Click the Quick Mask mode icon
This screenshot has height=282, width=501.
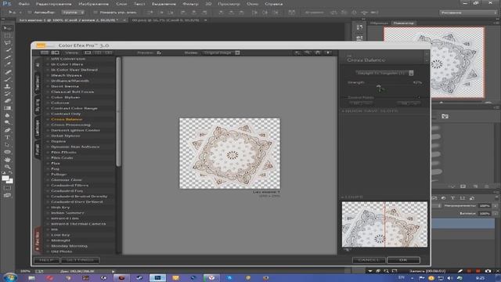coord(7,188)
